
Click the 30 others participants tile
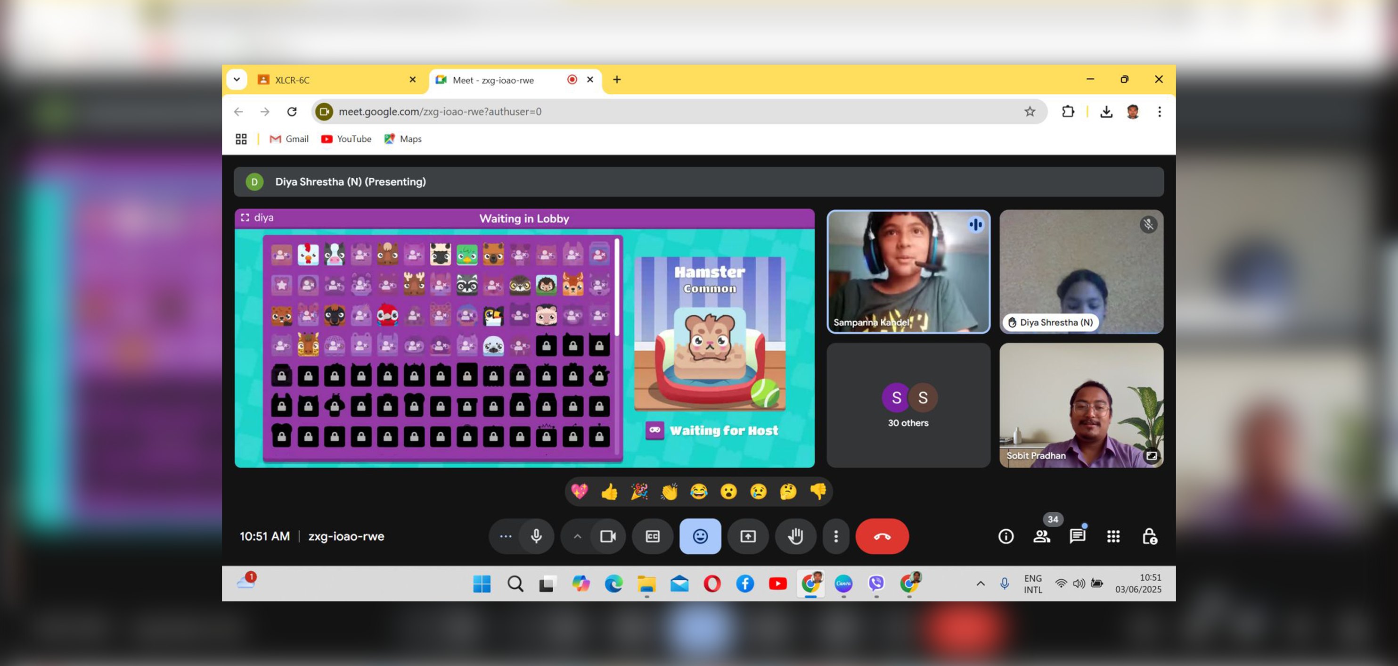[908, 405]
